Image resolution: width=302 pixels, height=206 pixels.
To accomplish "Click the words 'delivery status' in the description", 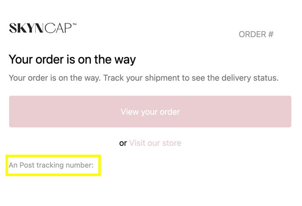I will [x=250, y=78].
